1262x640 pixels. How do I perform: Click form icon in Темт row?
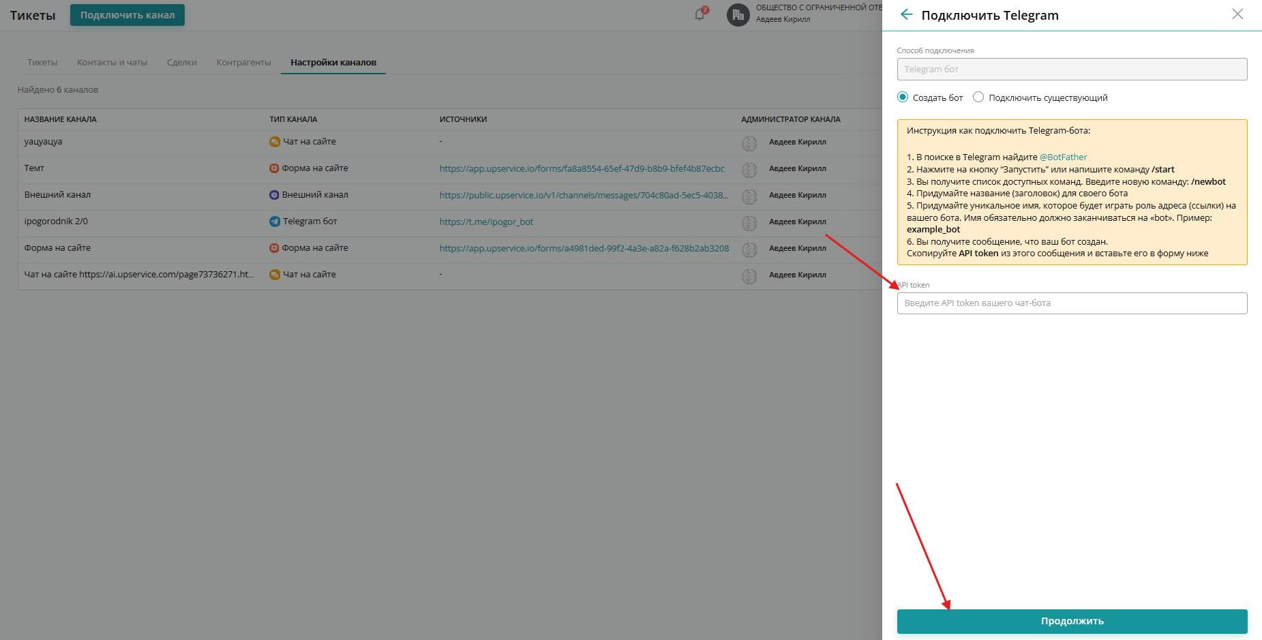tap(274, 168)
